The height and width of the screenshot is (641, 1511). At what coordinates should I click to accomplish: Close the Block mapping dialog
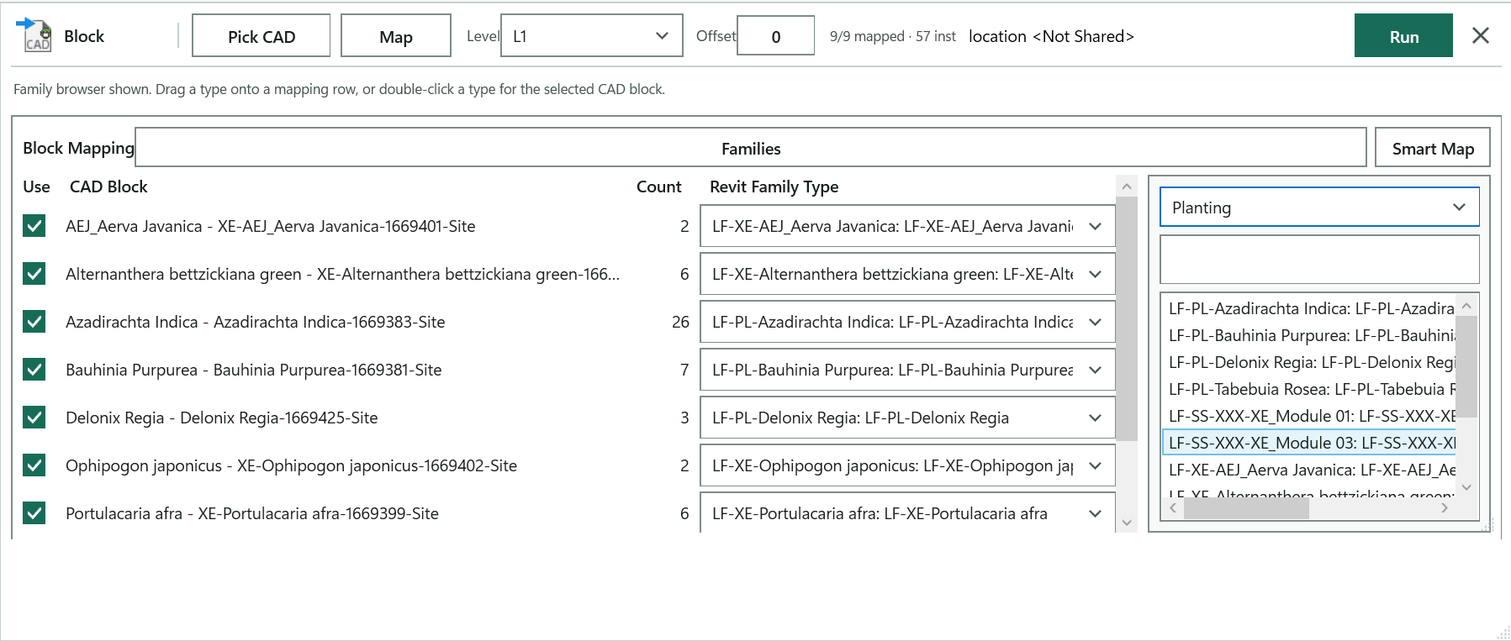(1481, 35)
